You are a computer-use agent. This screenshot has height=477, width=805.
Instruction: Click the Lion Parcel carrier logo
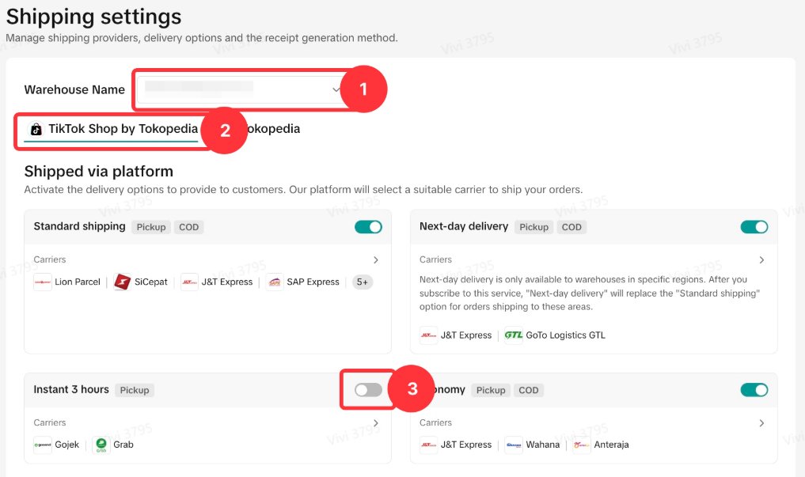tap(43, 282)
